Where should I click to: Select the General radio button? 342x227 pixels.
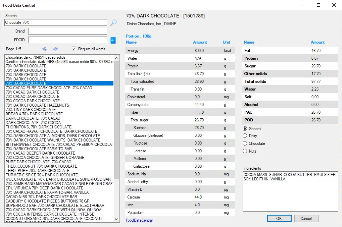(245, 129)
